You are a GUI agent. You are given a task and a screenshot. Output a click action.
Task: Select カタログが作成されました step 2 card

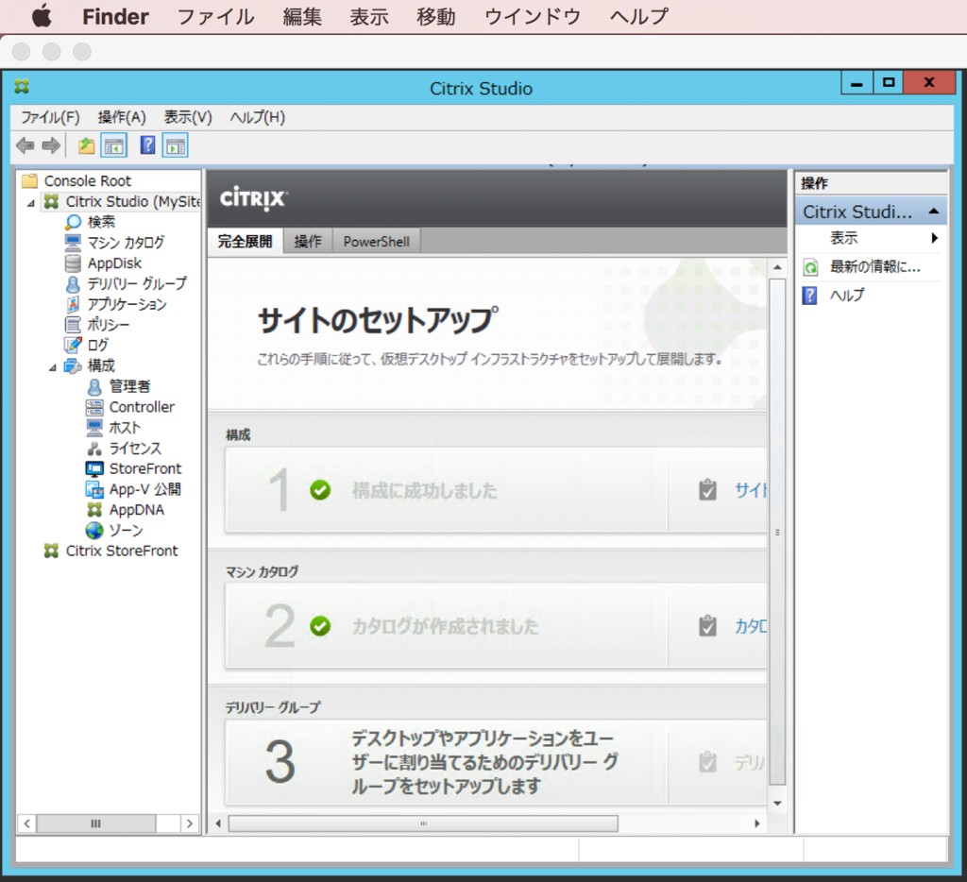click(447, 625)
